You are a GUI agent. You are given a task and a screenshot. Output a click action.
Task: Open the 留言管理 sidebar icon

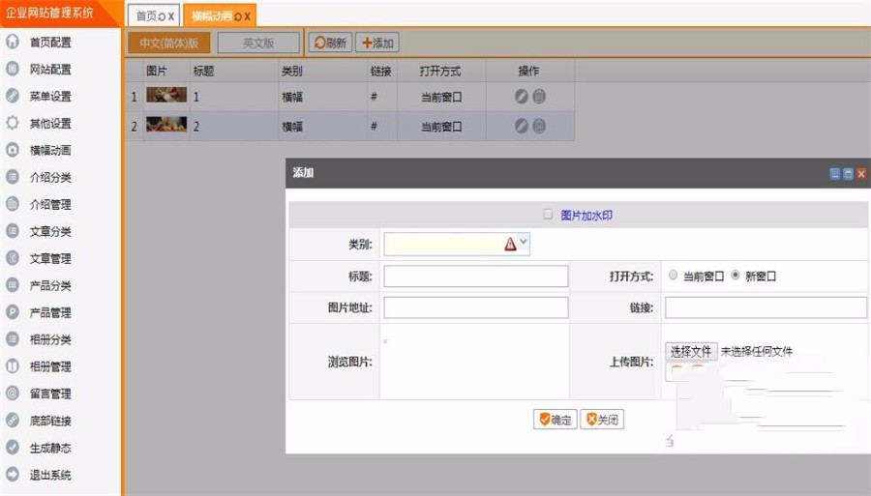[x=13, y=394]
